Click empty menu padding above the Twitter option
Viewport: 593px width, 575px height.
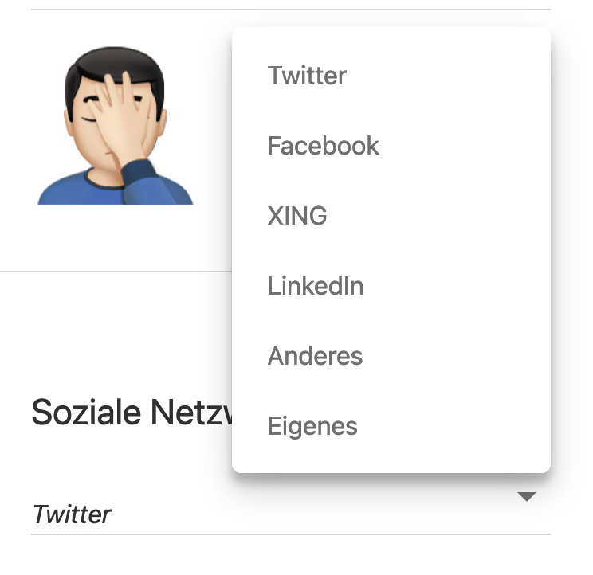point(391,38)
